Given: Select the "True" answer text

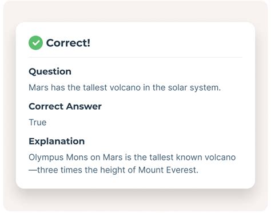Looking at the screenshot, I should pos(38,122).
